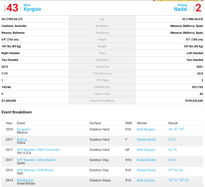This screenshot has width=205, height=187.
Task: Click winner Nick Kyrgios in Acapulco row
Action: pyautogui.click(x=146, y=129)
